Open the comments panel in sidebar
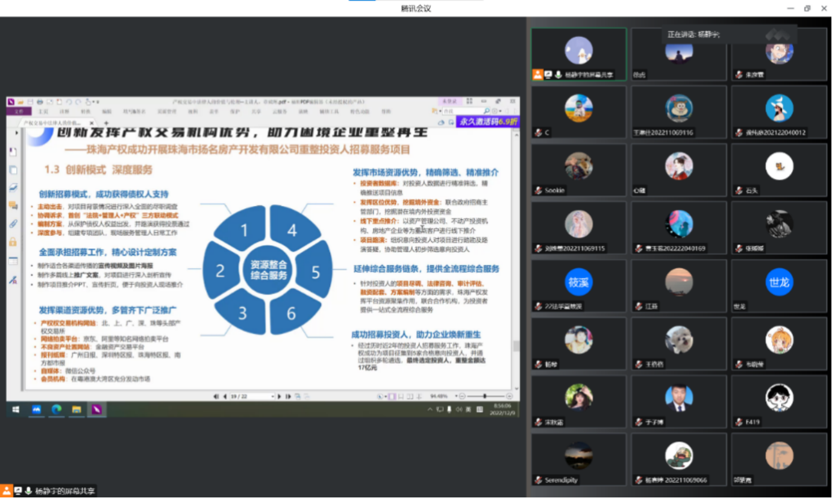This screenshot has height=498, width=832. pos(13,205)
